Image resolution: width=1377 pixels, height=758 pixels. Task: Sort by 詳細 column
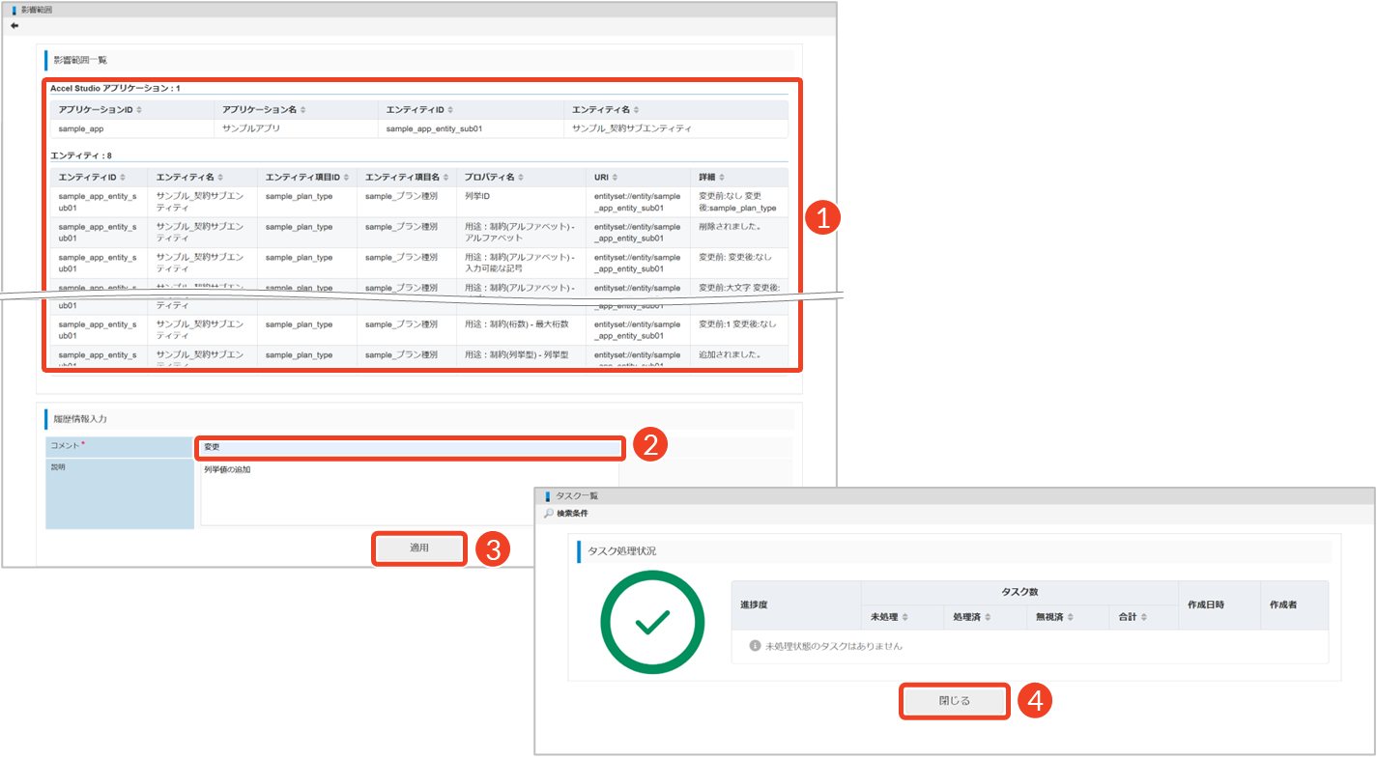click(x=723, y=178)
